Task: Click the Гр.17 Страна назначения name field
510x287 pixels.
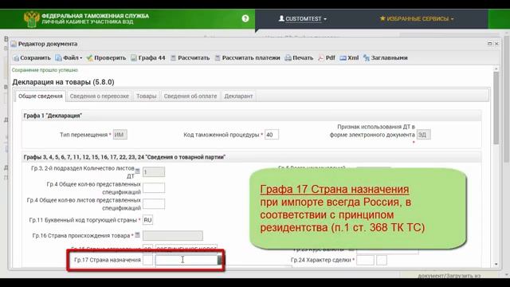Action: [x=186, y=260]
